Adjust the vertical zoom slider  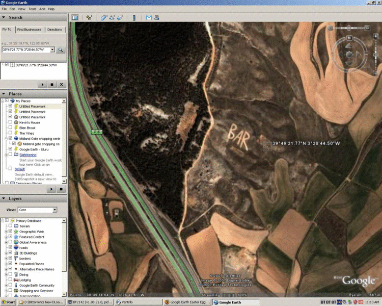point(375,55)
